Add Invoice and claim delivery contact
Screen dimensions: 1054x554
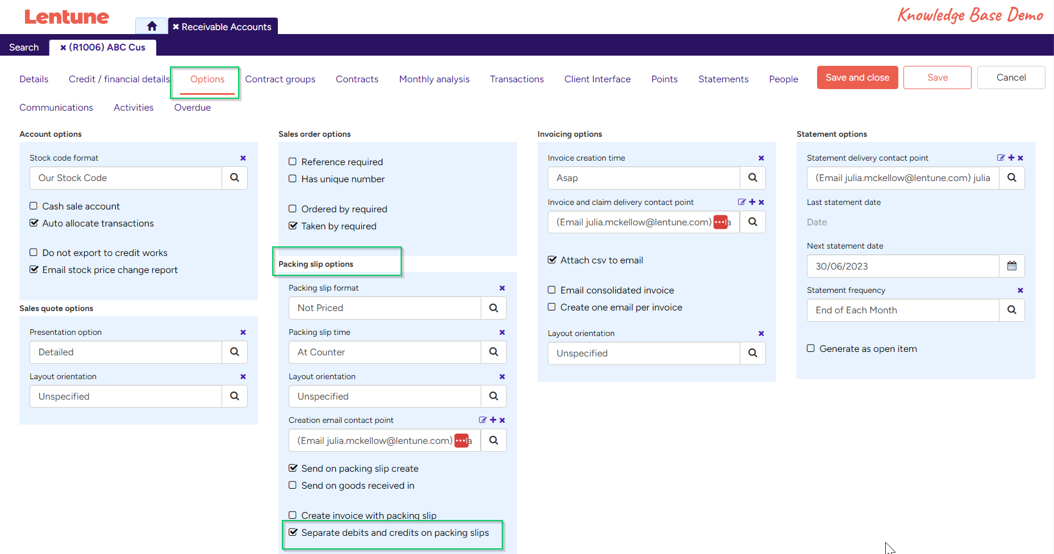click(x=752, y=202)
